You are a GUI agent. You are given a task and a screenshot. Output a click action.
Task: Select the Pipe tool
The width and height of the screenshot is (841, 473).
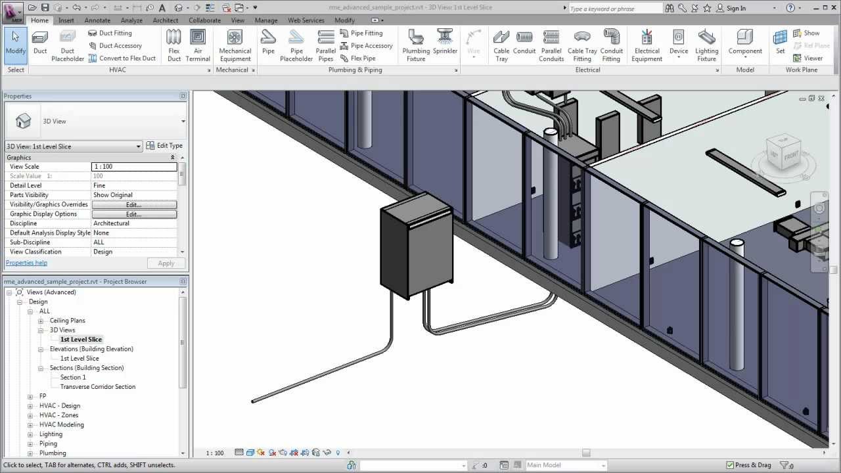tap(267, 44)
